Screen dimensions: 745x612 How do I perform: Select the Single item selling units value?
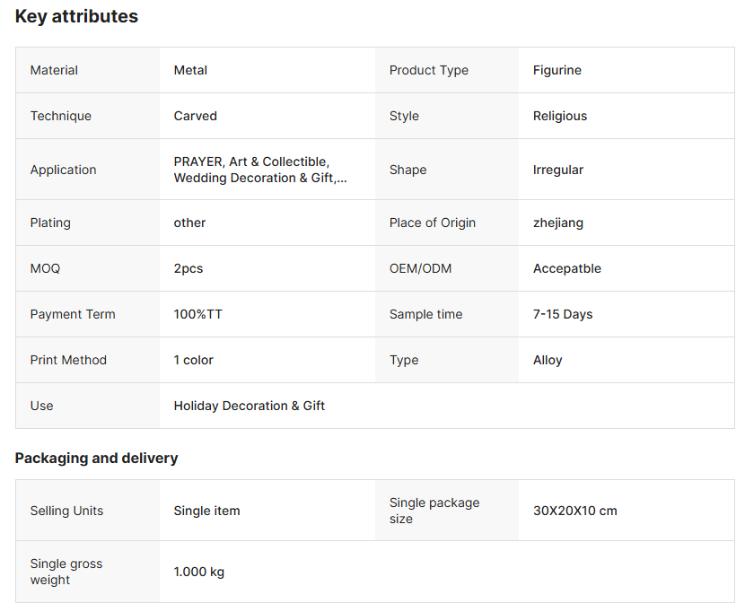tap(206, 511)
